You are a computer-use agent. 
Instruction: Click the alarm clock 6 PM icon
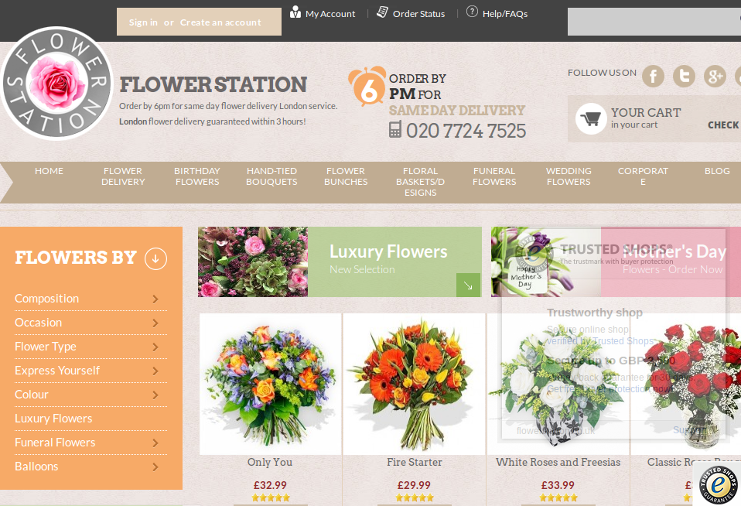(x=367, y=86)
